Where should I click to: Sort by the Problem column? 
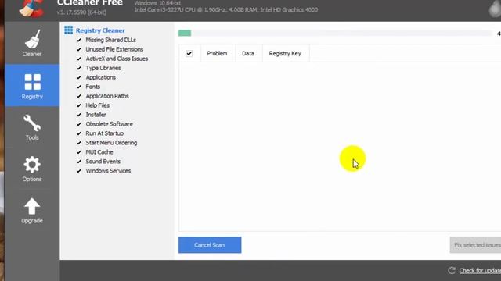coord(218,54)
